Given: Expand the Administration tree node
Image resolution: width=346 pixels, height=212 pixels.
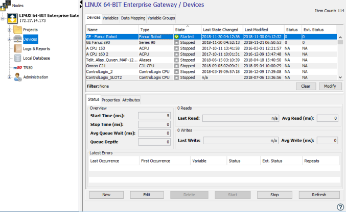Looking at the screenshot, I should [9, 77].
